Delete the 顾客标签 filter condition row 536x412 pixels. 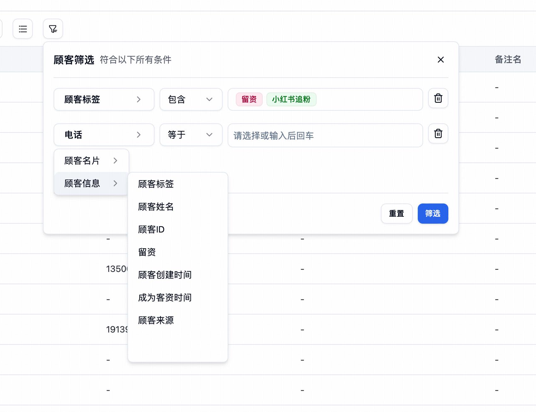tap(438, 98)
